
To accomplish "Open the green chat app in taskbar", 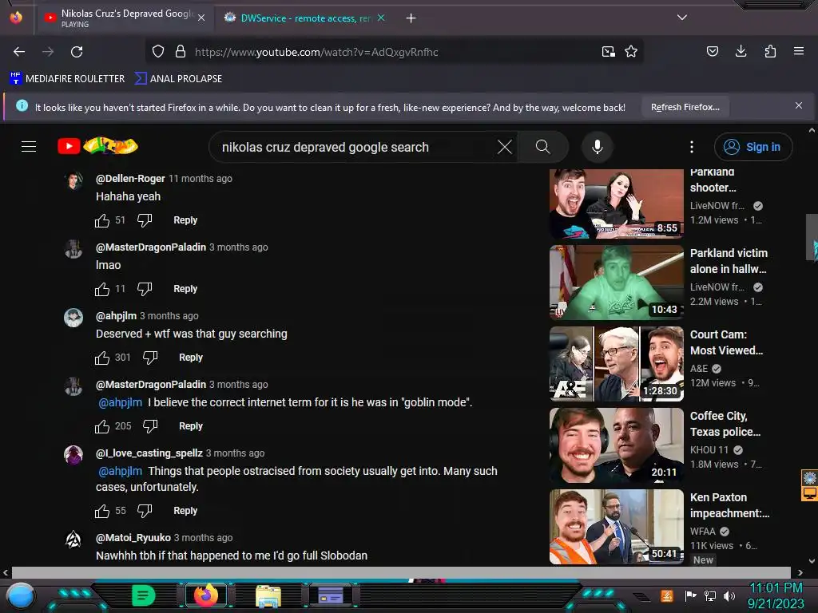I will [x=143, y=595].
